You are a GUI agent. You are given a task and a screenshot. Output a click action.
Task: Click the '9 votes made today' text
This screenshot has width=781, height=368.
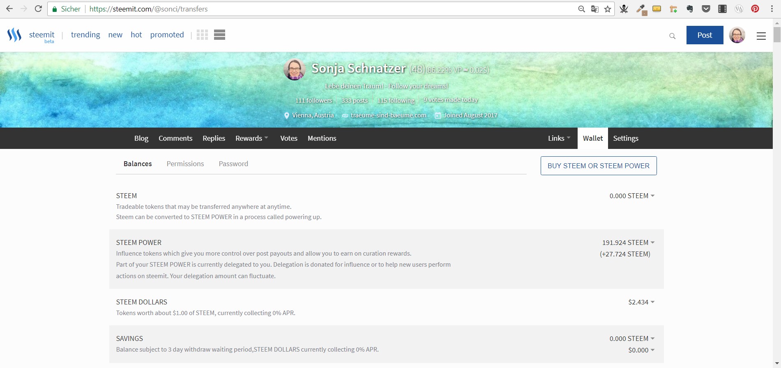[451, 100]
